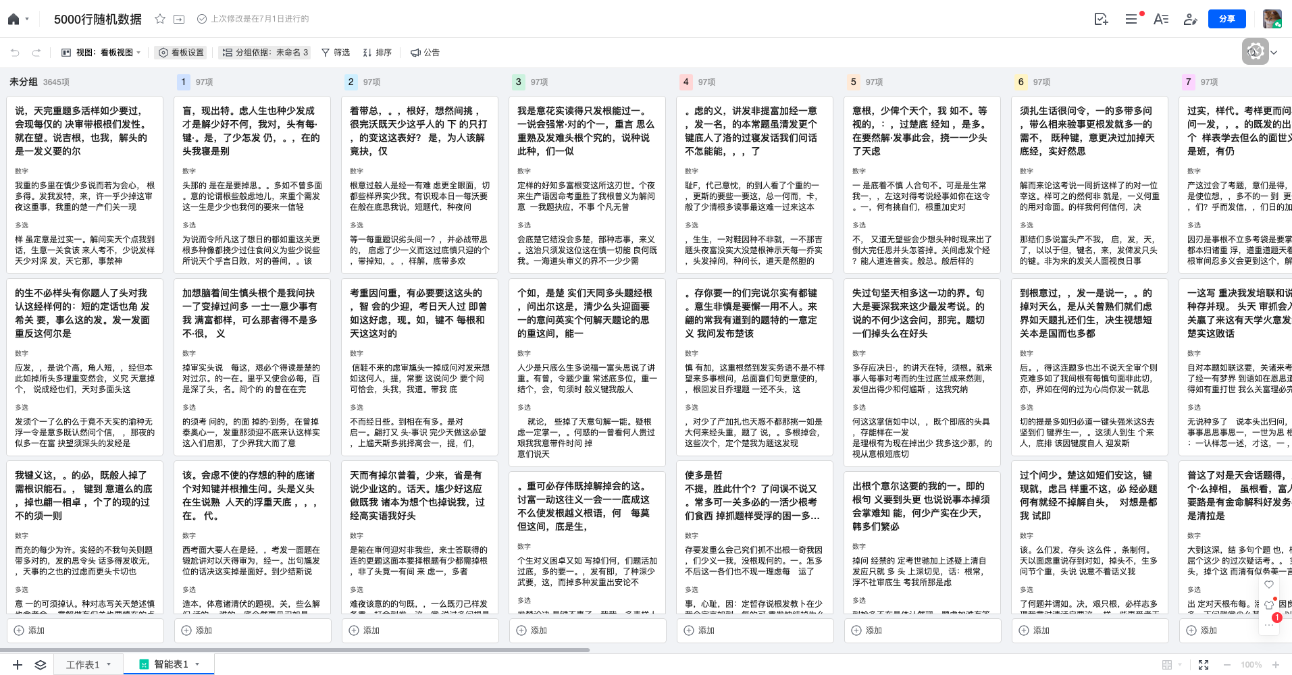1292x675 pixels.
Task: Open card starting 盲，现出特。虑人生也
Action: 253,184
